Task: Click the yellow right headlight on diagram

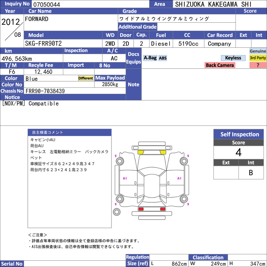Action: [x=163, y=153]
